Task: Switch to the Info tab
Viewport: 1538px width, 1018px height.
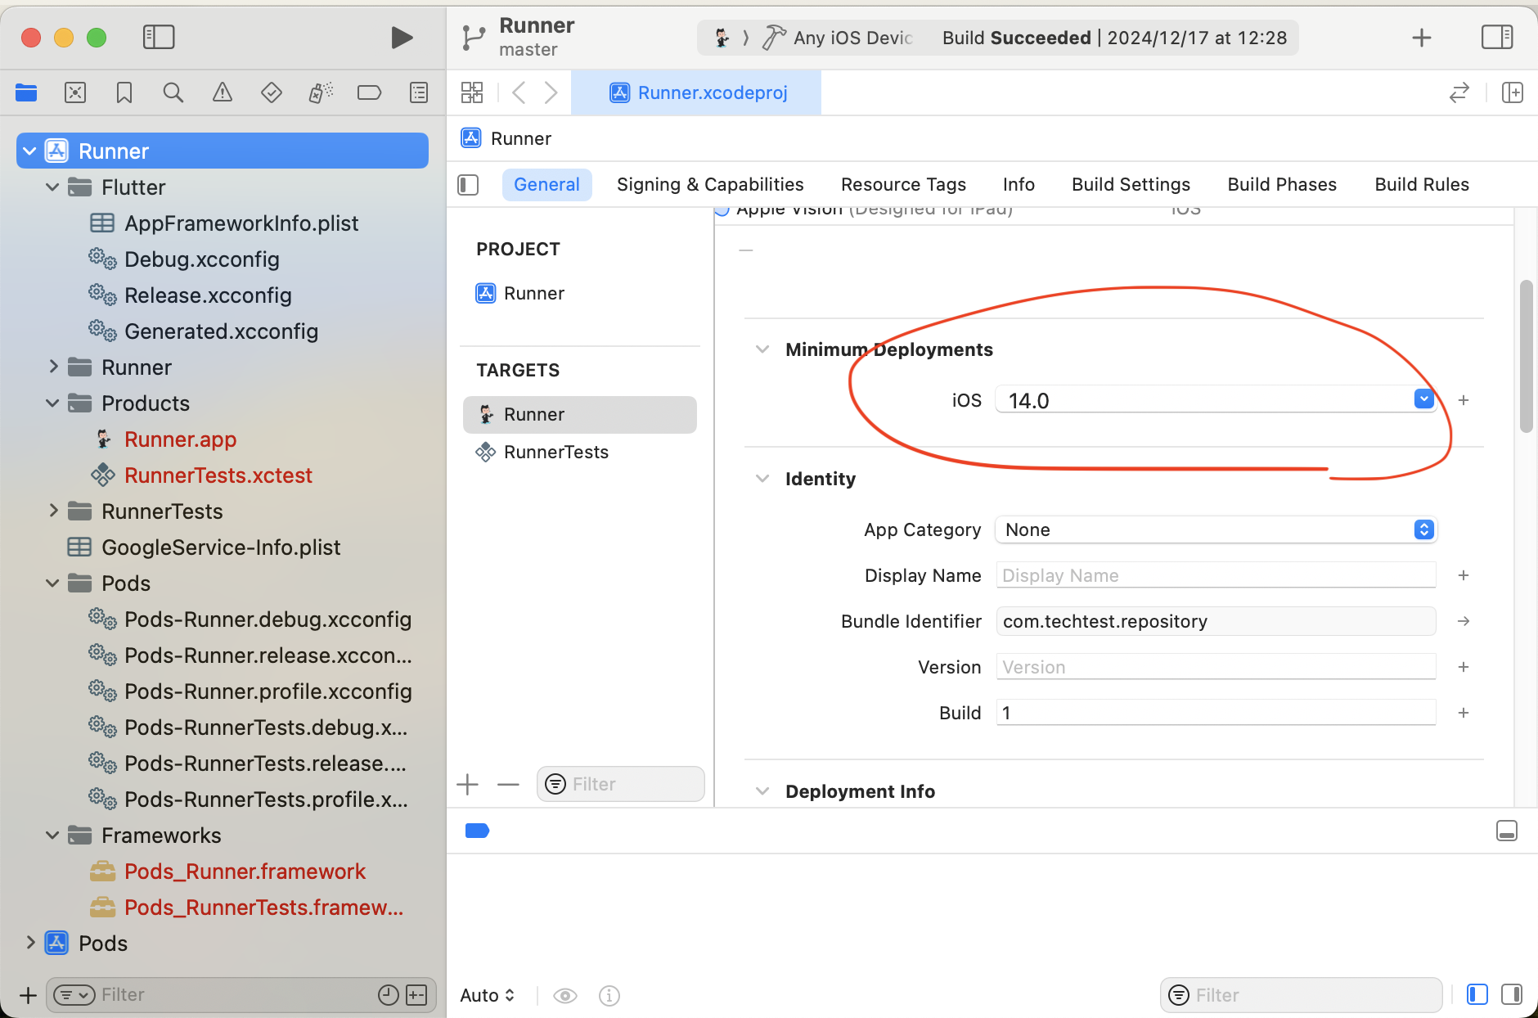Action: [1019, 185]
